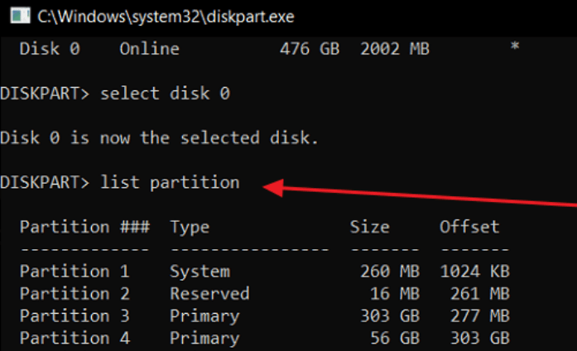Click the 'Offset' column header
This screenshot has width=577, height=351.
tap(469, 227)
